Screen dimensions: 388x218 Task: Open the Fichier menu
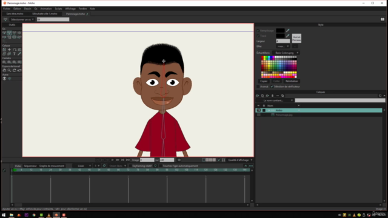[7, 8]
